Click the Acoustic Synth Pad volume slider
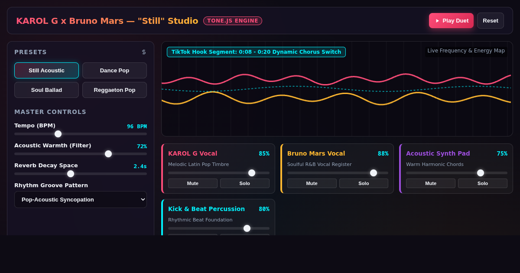Image resolution: width=520 pixels, height=273 pixels. coord(457,173)
